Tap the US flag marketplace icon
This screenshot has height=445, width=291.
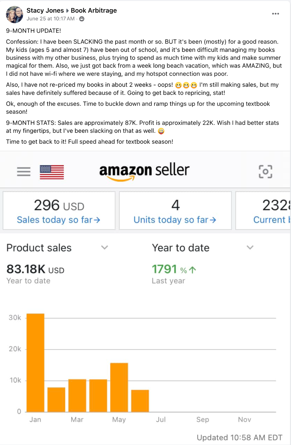[52, 172]
